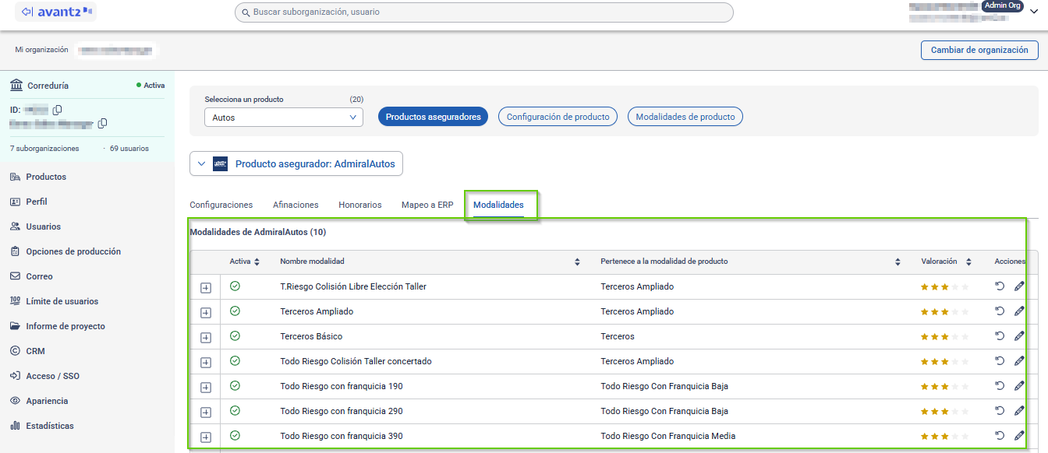Screen dimensions: 1048x453
Task: Click the avantz logo
Action: [56, 12]
